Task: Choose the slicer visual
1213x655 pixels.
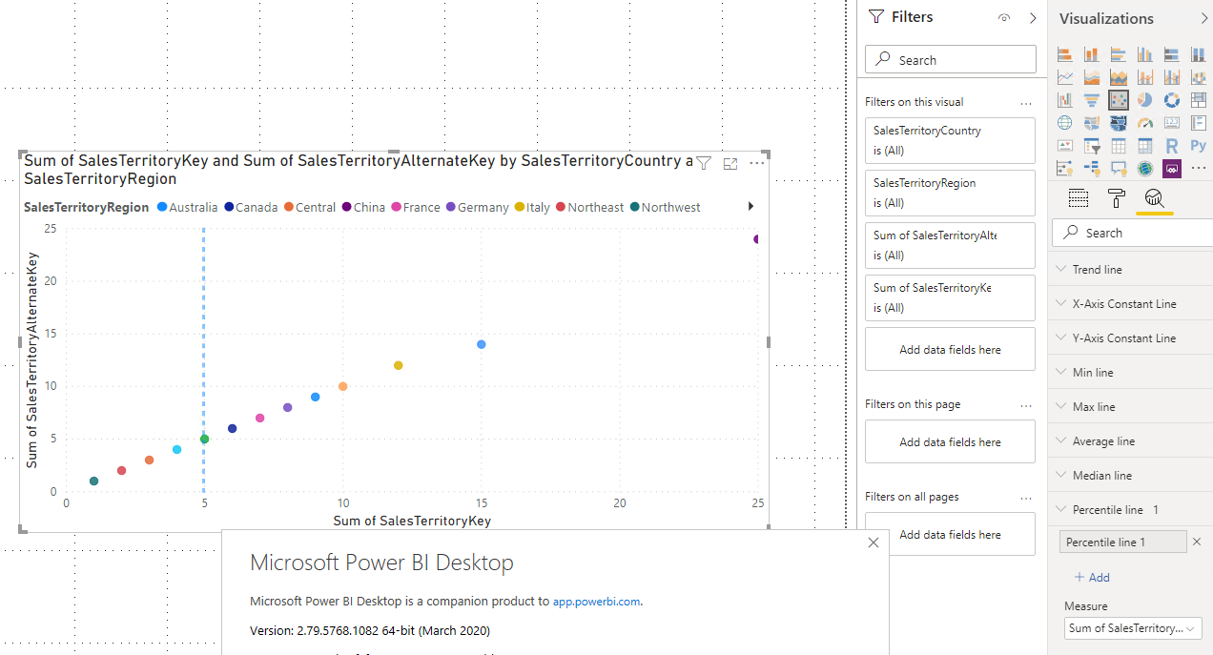Action: coord(1092,146)
